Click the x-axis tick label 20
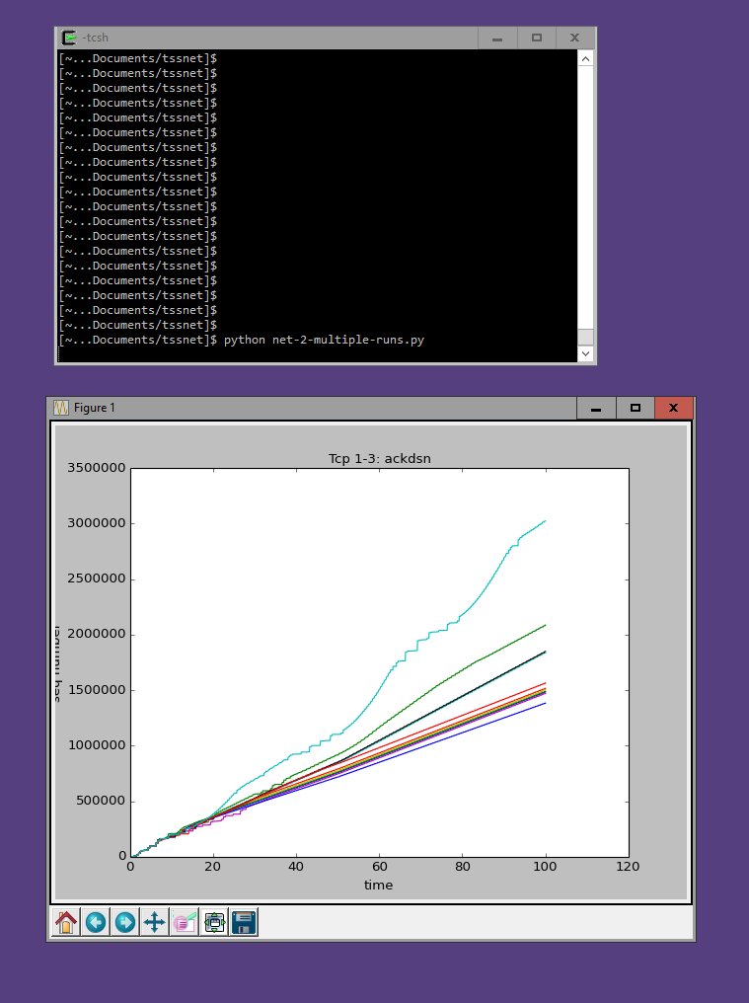 click(213, 867)
